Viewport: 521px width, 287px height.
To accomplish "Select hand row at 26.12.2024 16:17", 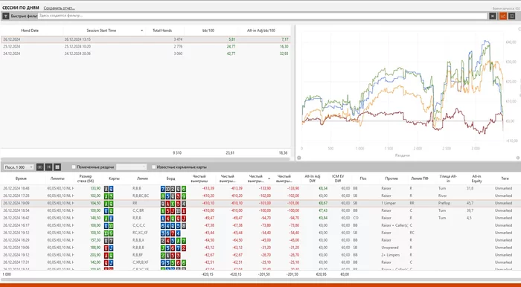I will pyautogui.click(x=260, y=225).
